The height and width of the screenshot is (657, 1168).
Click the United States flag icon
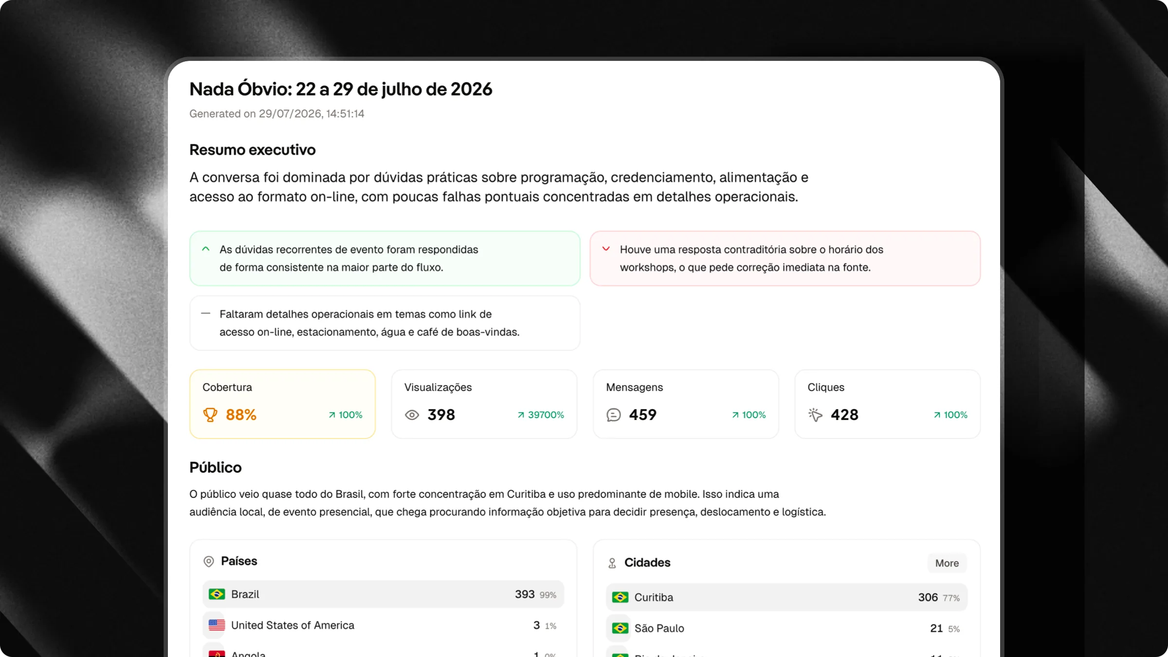pyautogui.click(x=217, y=625)
